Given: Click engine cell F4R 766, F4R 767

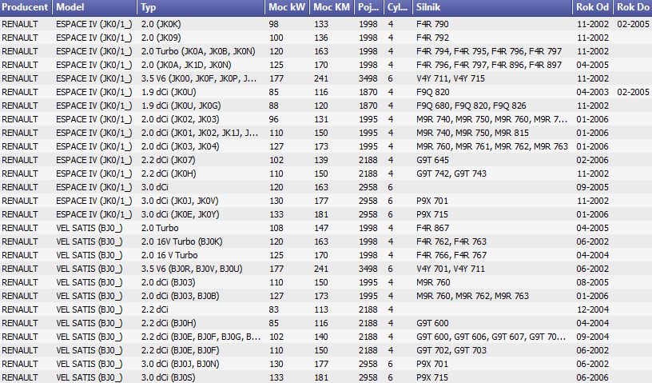Looking at the screenshot, I should pos(451,255).
